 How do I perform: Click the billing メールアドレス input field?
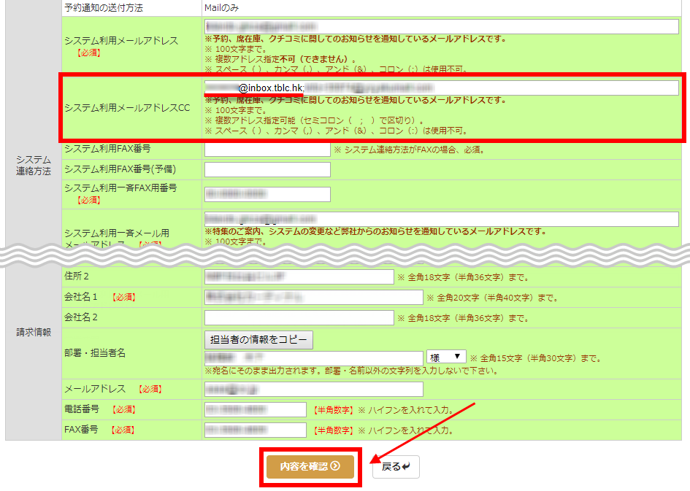(313, 389)
